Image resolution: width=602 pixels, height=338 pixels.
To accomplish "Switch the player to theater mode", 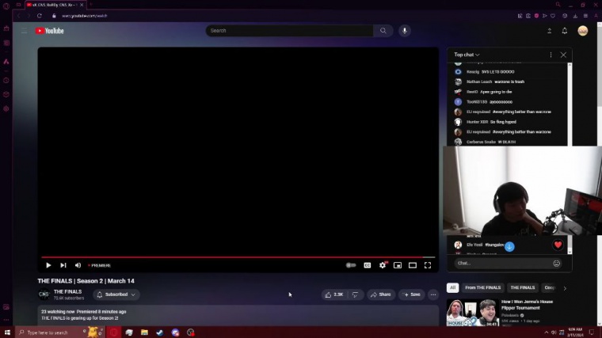I will 413,265.
